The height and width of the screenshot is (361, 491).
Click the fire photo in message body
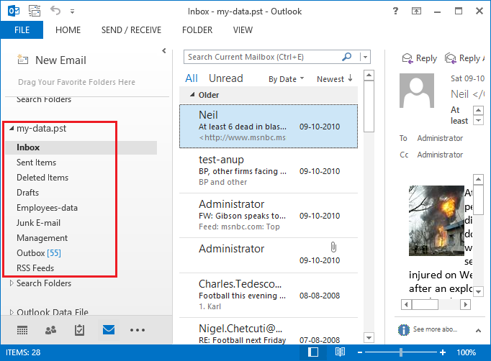(436, 221)
